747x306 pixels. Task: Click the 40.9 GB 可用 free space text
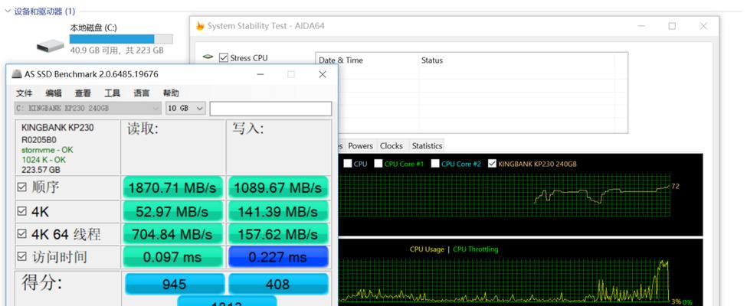tap(95, 50)
